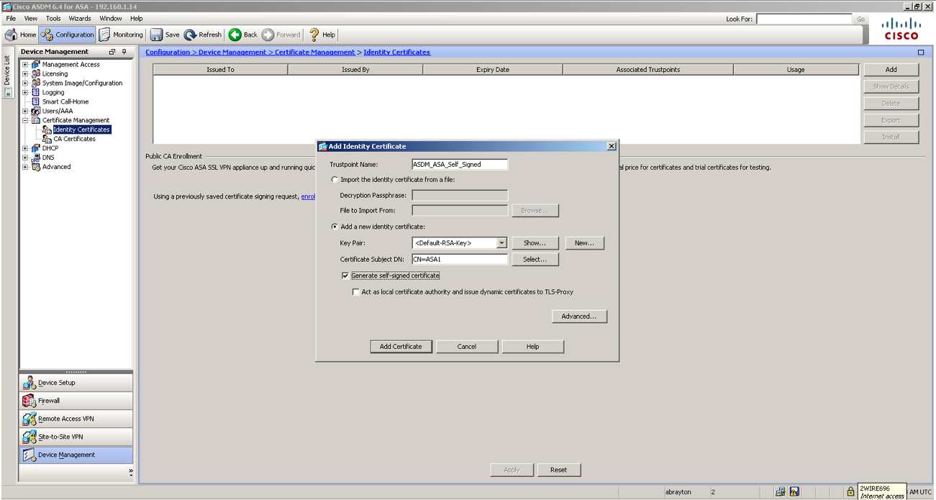Open the Wizards menu
The image size is (936, 500).
79,18
